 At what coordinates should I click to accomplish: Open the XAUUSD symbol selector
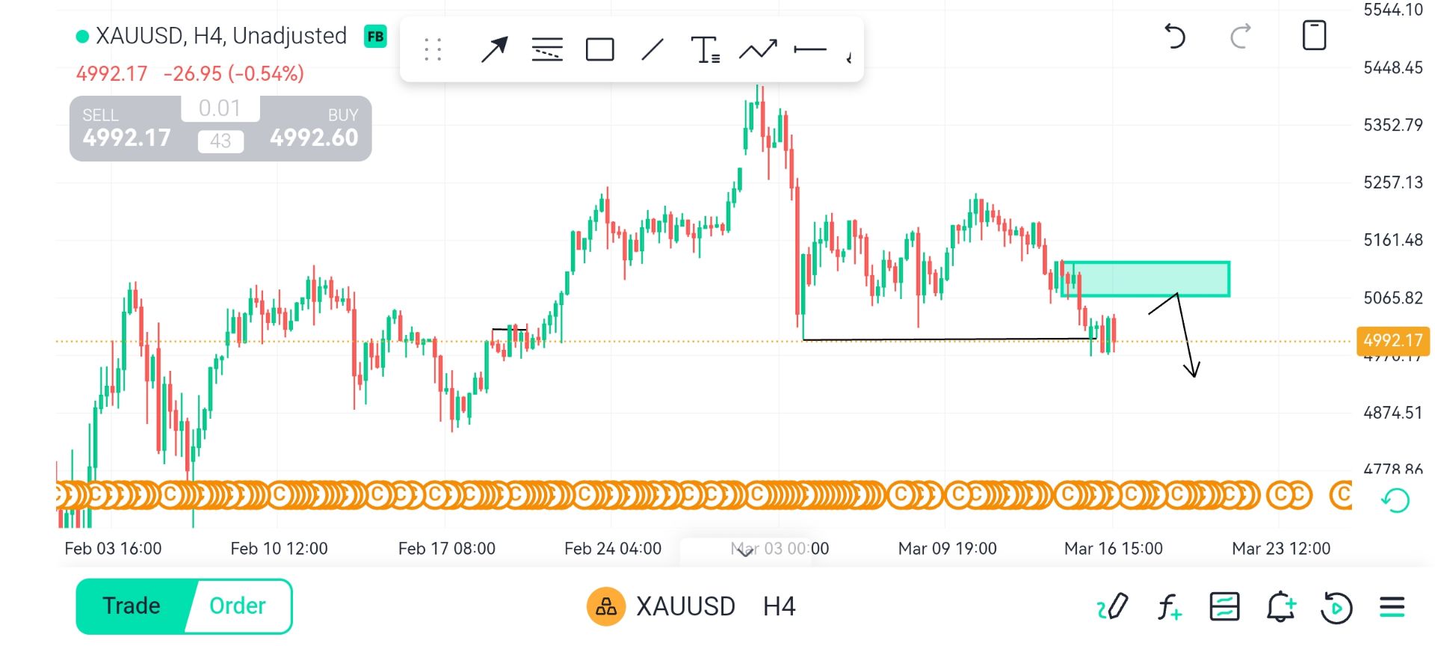coord(664,606)
